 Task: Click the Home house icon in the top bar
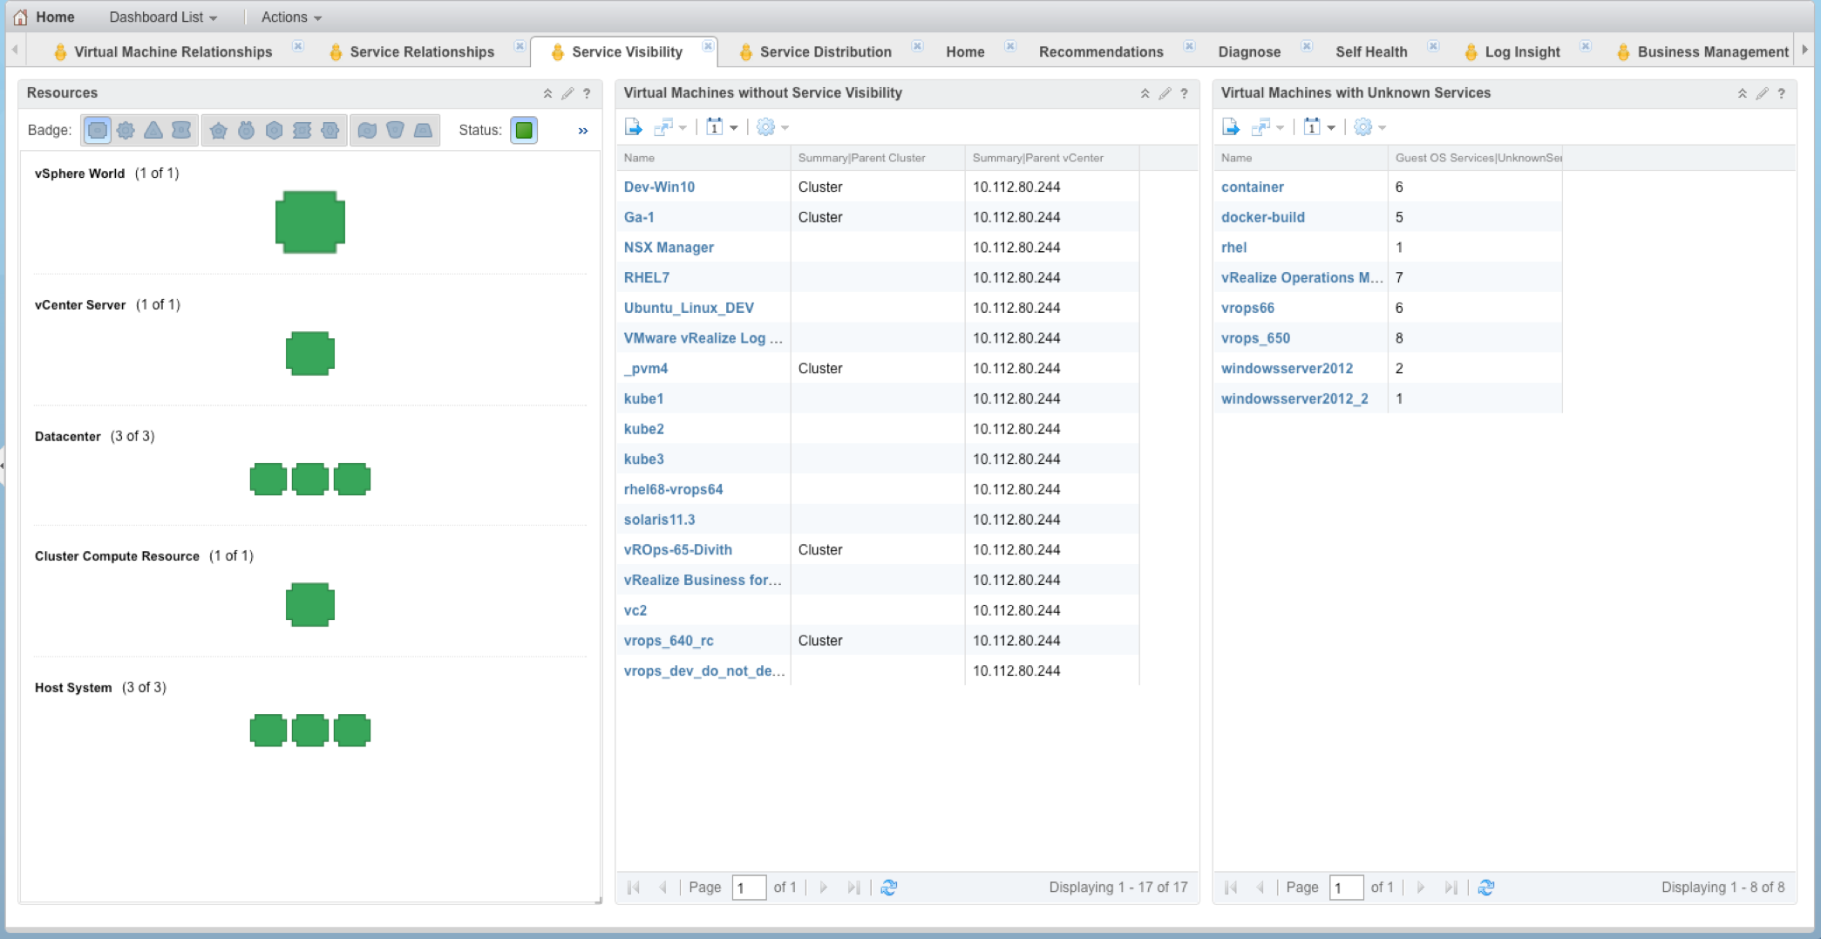tap(20, 17)
